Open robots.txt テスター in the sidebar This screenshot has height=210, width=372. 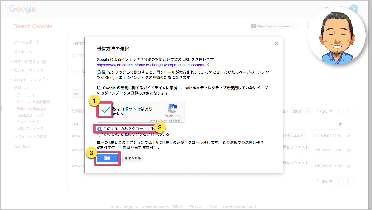[x=32, y=115]
